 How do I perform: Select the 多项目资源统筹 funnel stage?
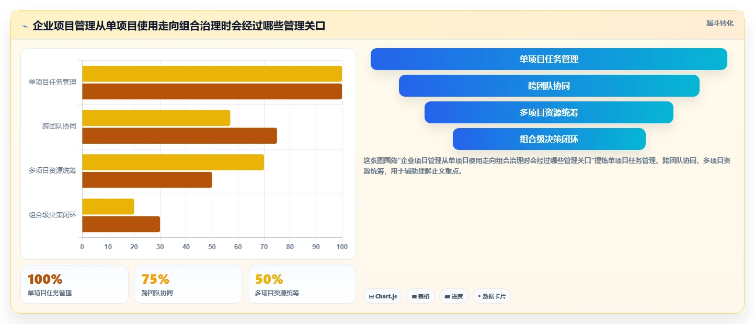pos(548,112)
